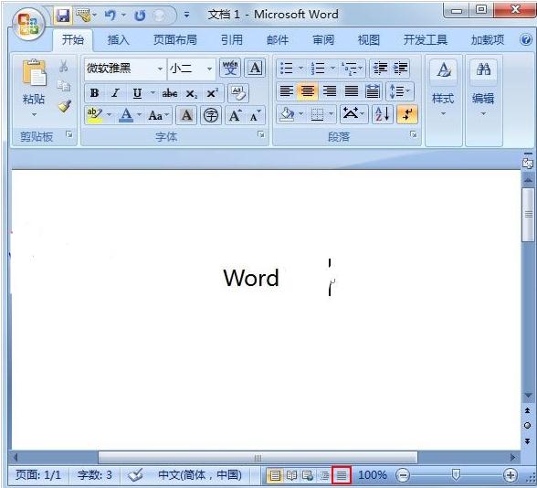Screen dimensions: 537x488
Task: Sort text with the A-Z icon
Action: tap(382, 113)
